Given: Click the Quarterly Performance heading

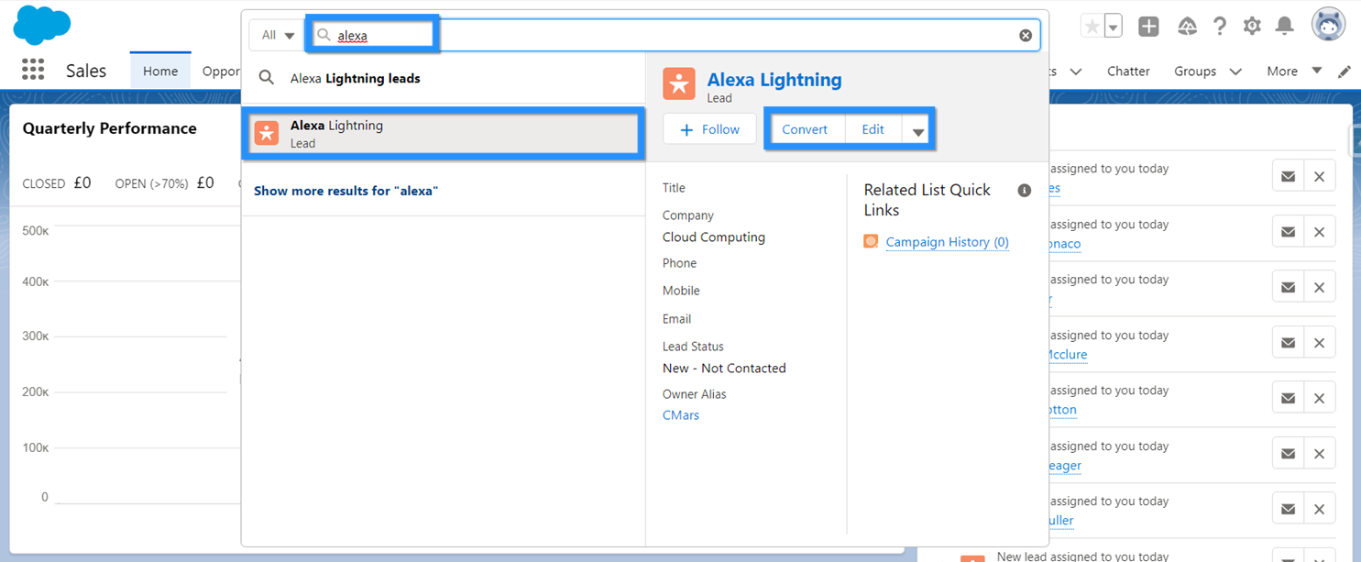Looking at the screenshot, I should (110, 128).
